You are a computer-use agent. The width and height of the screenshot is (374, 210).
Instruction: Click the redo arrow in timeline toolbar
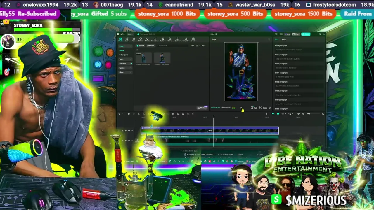click(x=134, y=114)
